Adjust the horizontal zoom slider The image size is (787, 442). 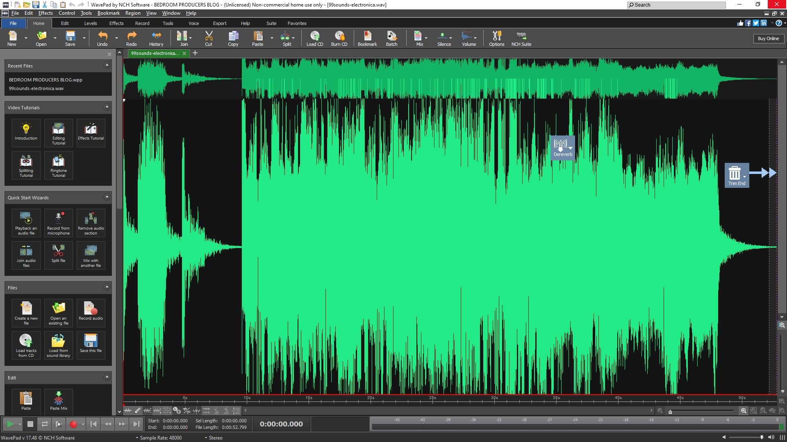click(670, 411)
